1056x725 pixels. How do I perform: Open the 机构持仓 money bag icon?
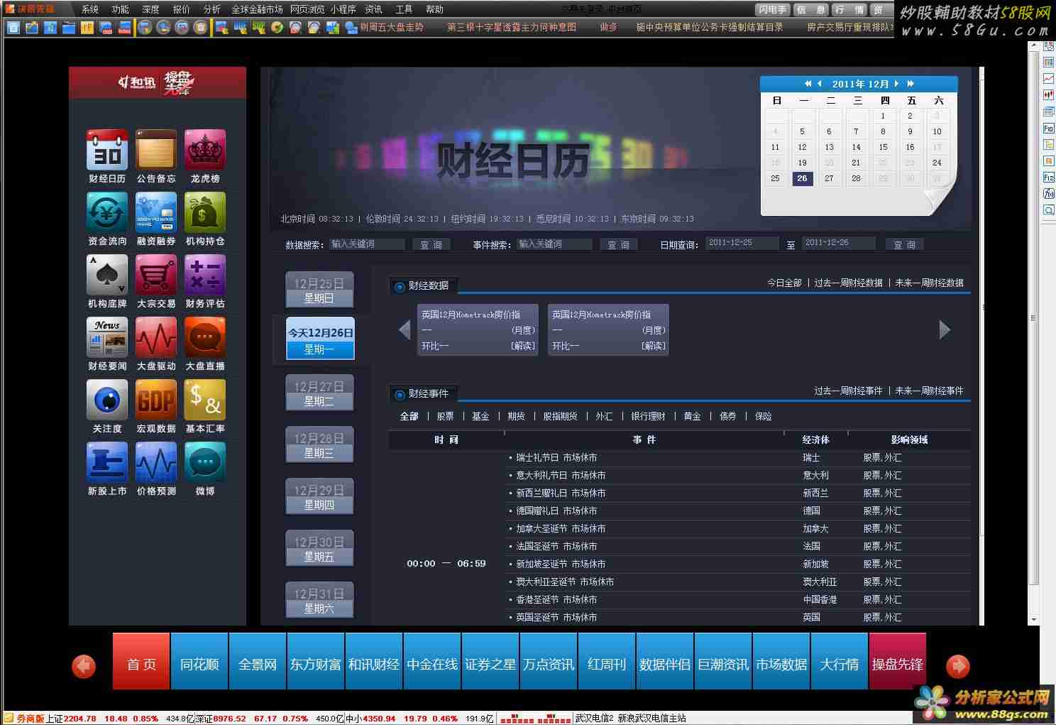pos(205,212)
